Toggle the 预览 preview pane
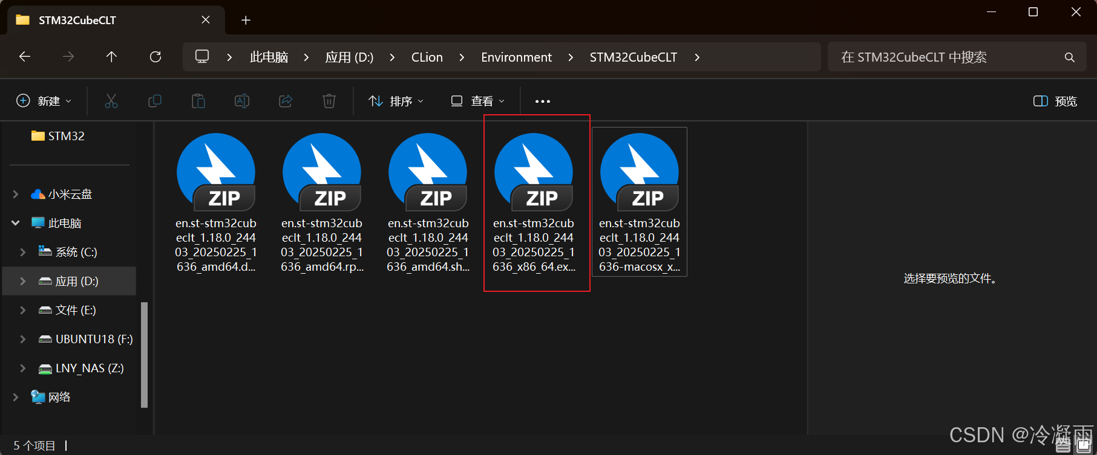This screenshot has height=455, width=1097. coord(1055,101)
